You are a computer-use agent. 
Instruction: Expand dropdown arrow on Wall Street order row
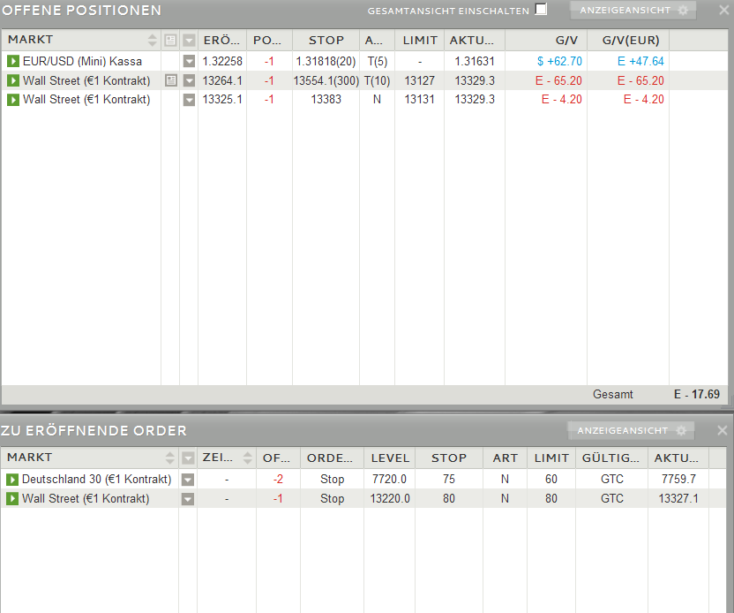187,499
